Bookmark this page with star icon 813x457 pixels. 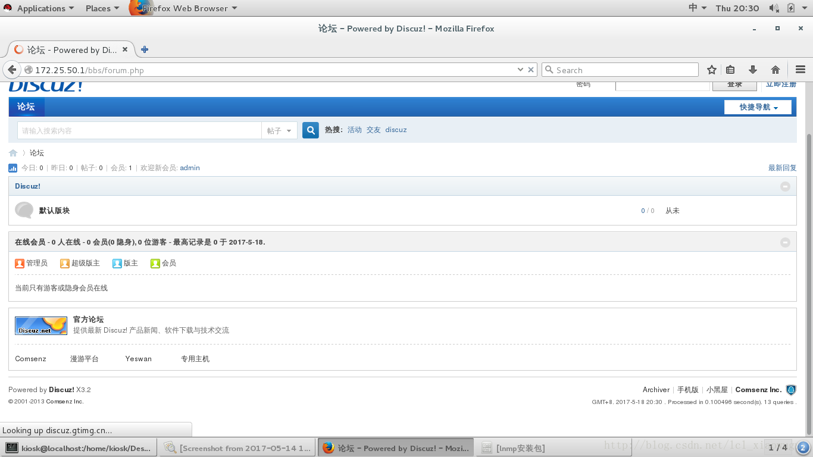712,70
